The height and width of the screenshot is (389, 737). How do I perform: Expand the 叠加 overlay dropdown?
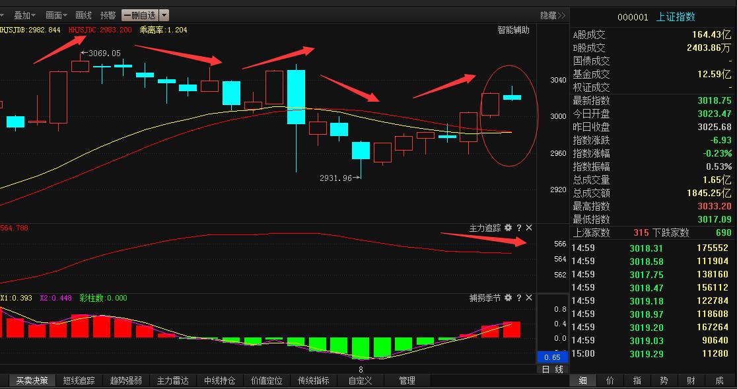(24, 15)
